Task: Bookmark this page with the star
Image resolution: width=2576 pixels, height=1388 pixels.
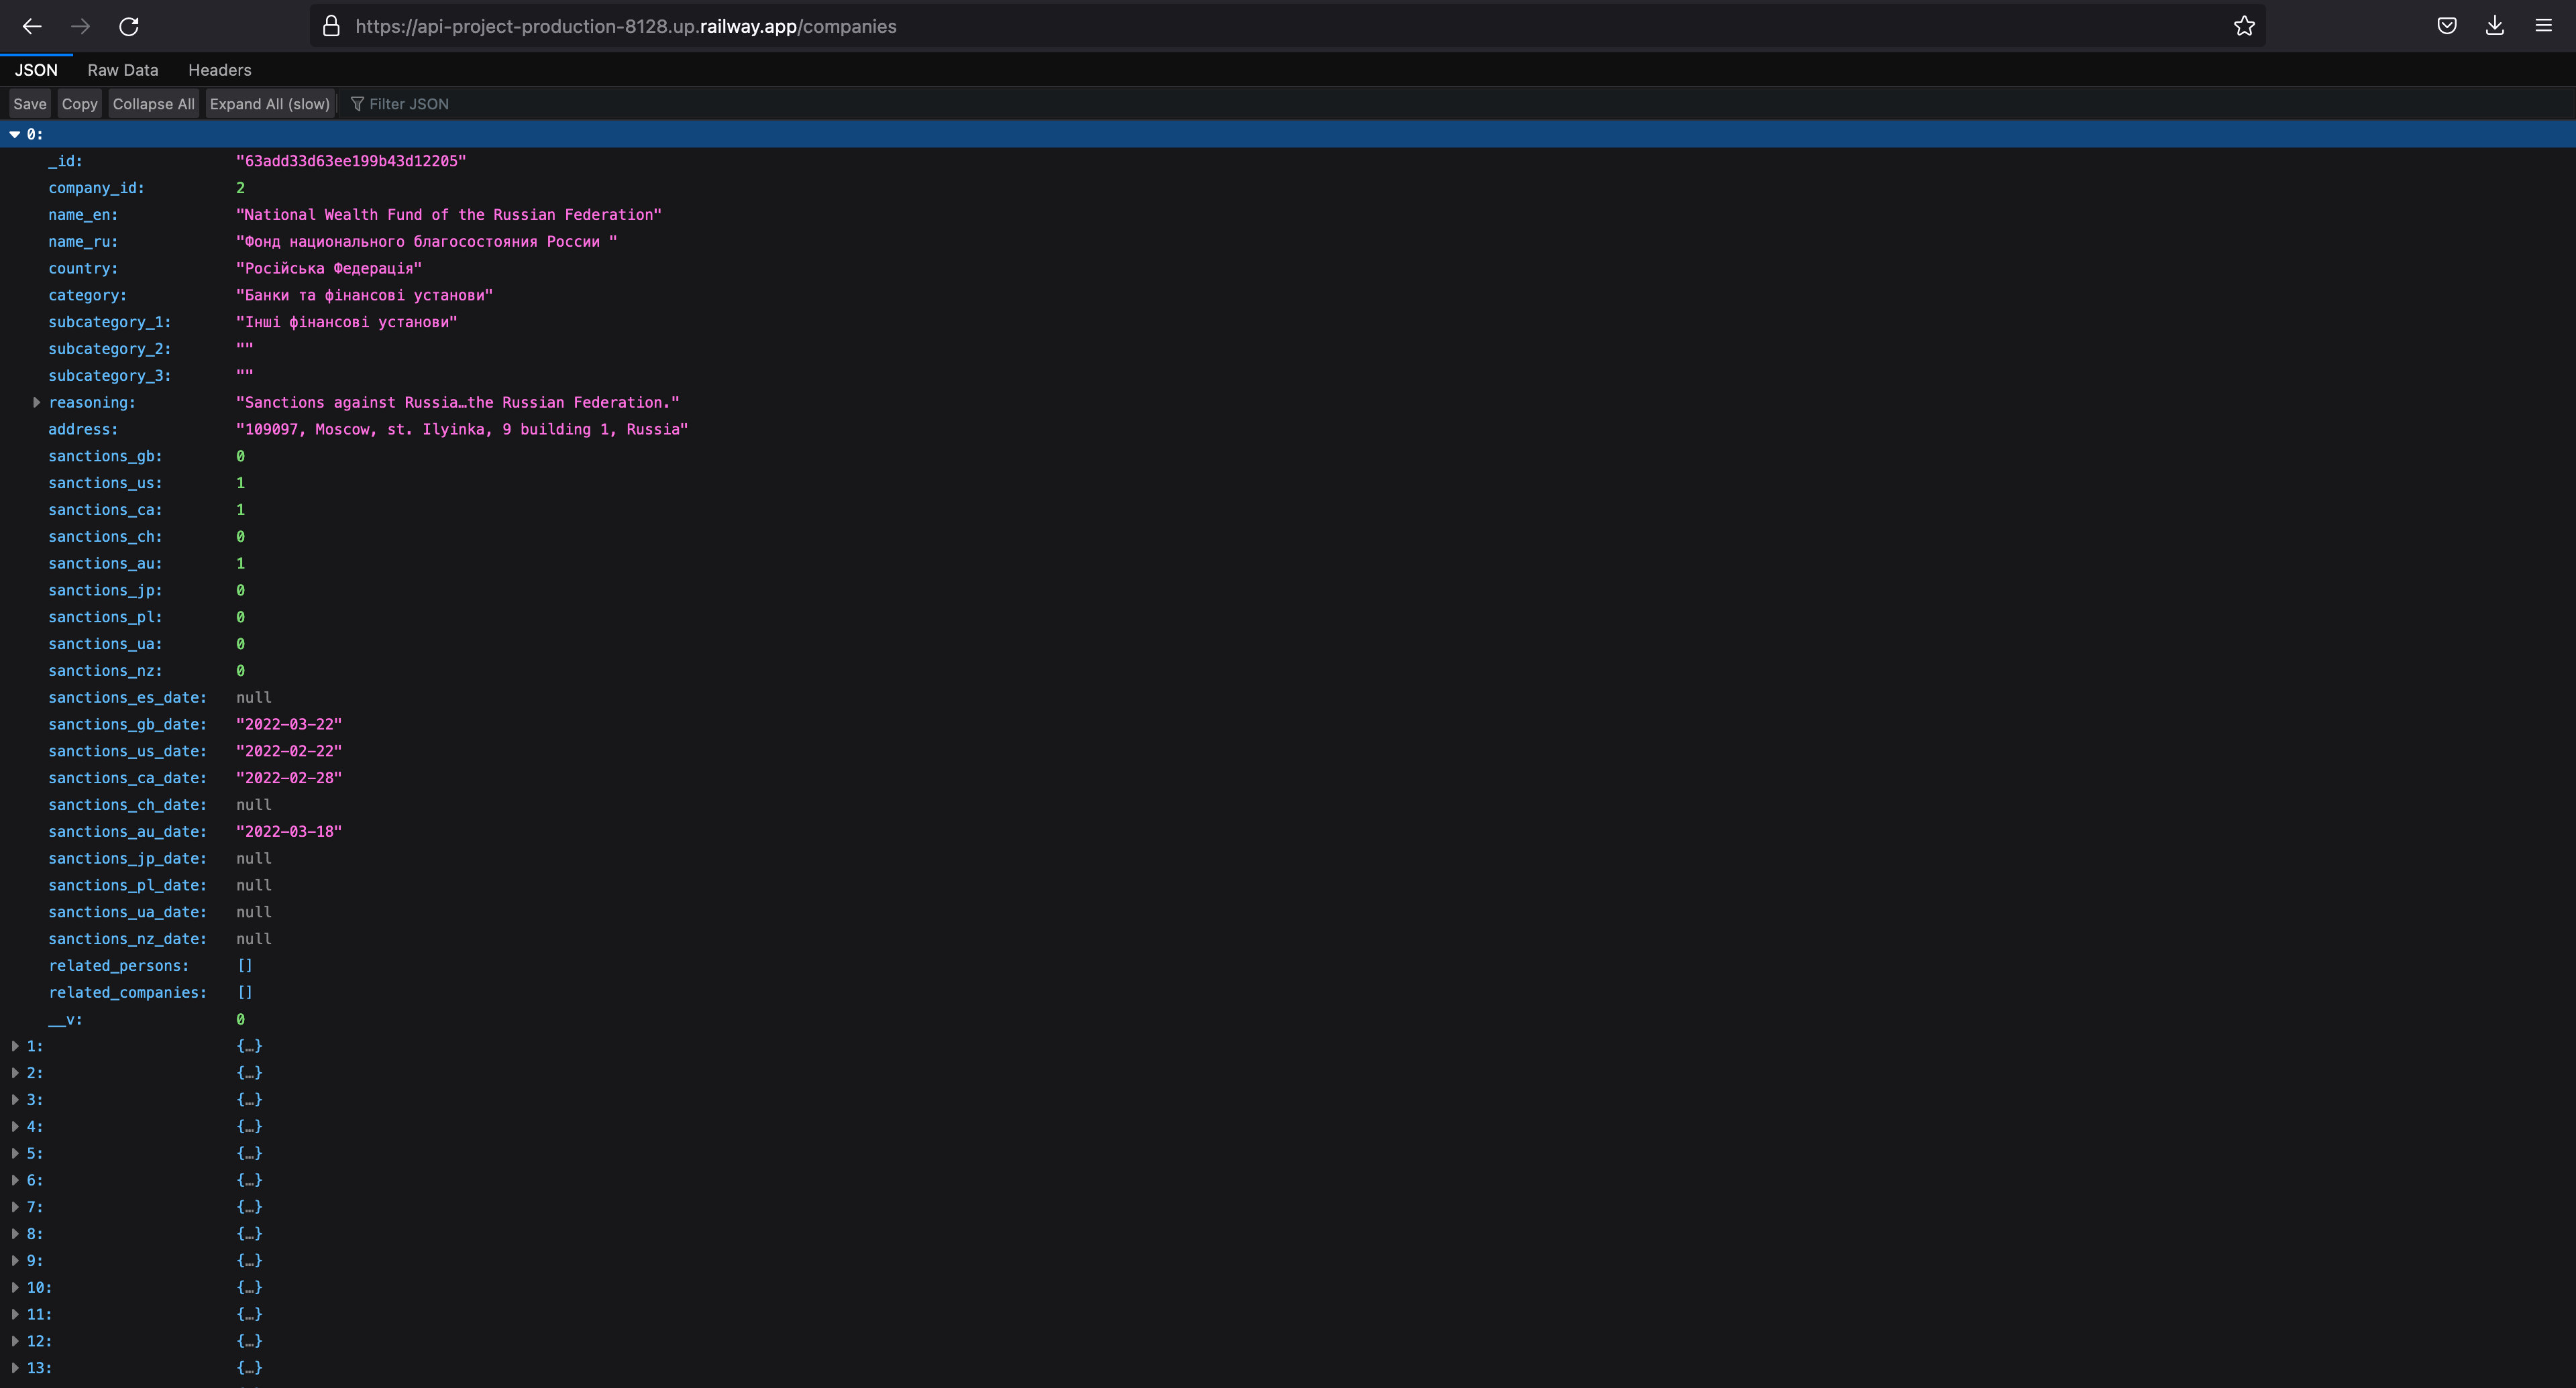Action: [2244, 26]
